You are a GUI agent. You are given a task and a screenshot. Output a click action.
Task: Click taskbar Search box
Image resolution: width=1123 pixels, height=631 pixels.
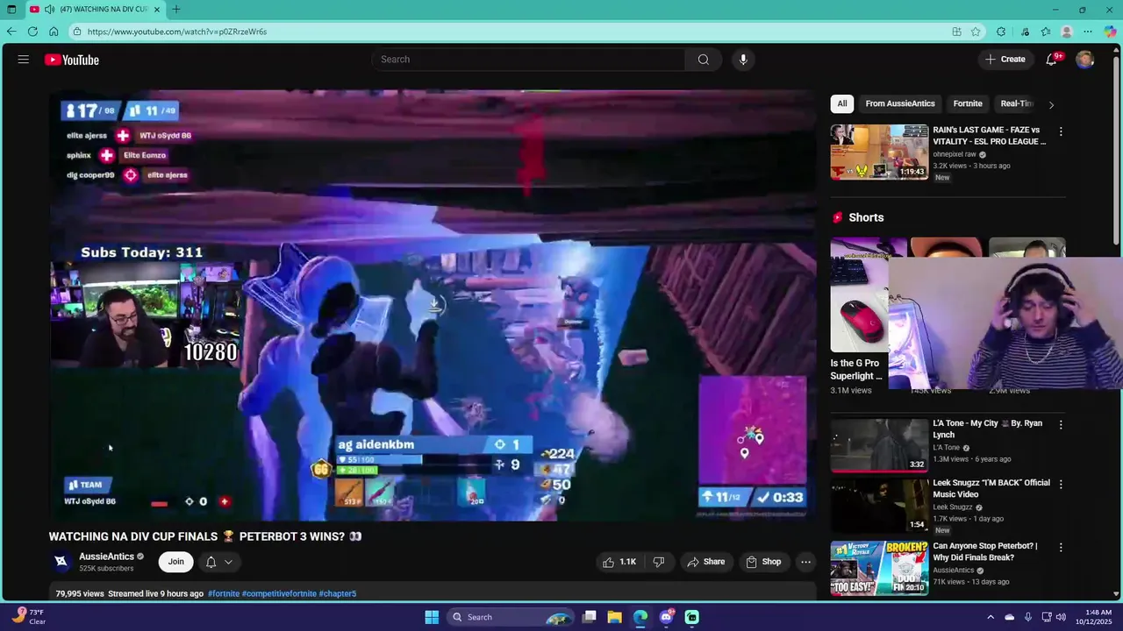click(511, 617)
